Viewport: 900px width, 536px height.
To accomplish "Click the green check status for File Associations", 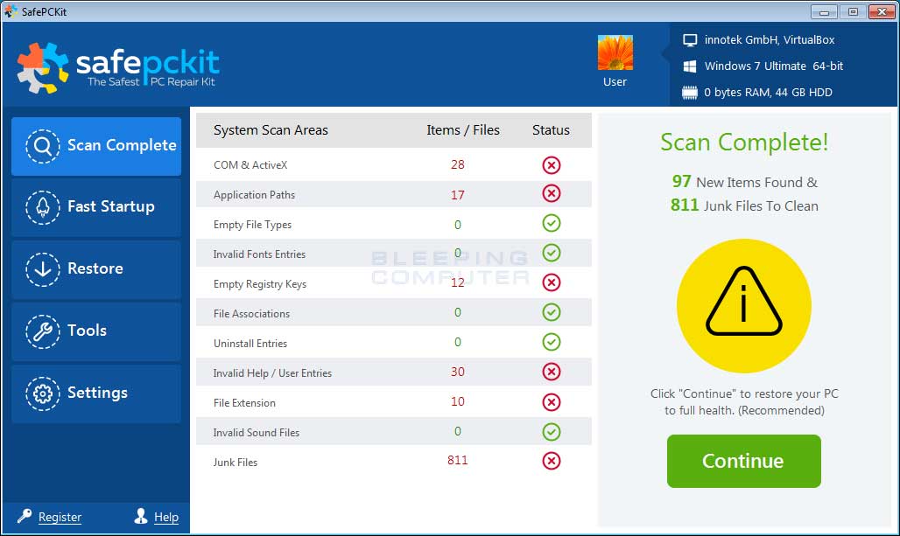I will [x=551, y=312].
